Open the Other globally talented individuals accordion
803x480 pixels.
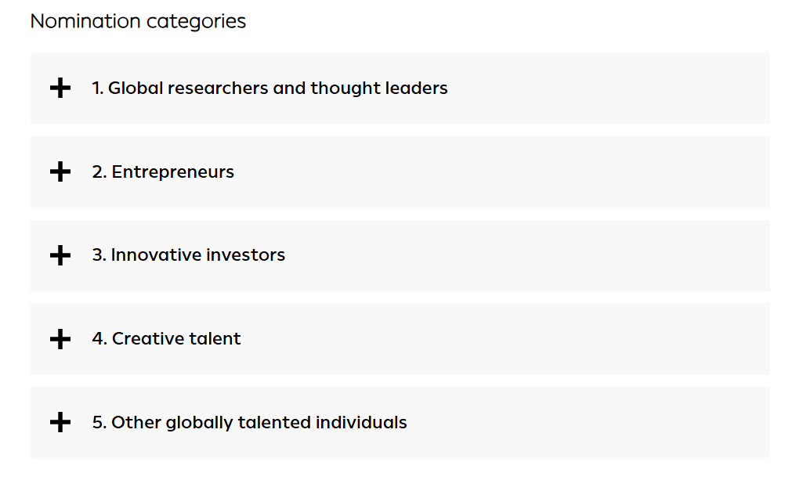400,422
